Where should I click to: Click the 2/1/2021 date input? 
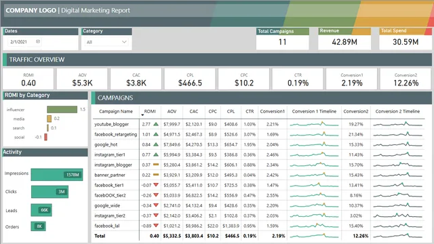24,42
